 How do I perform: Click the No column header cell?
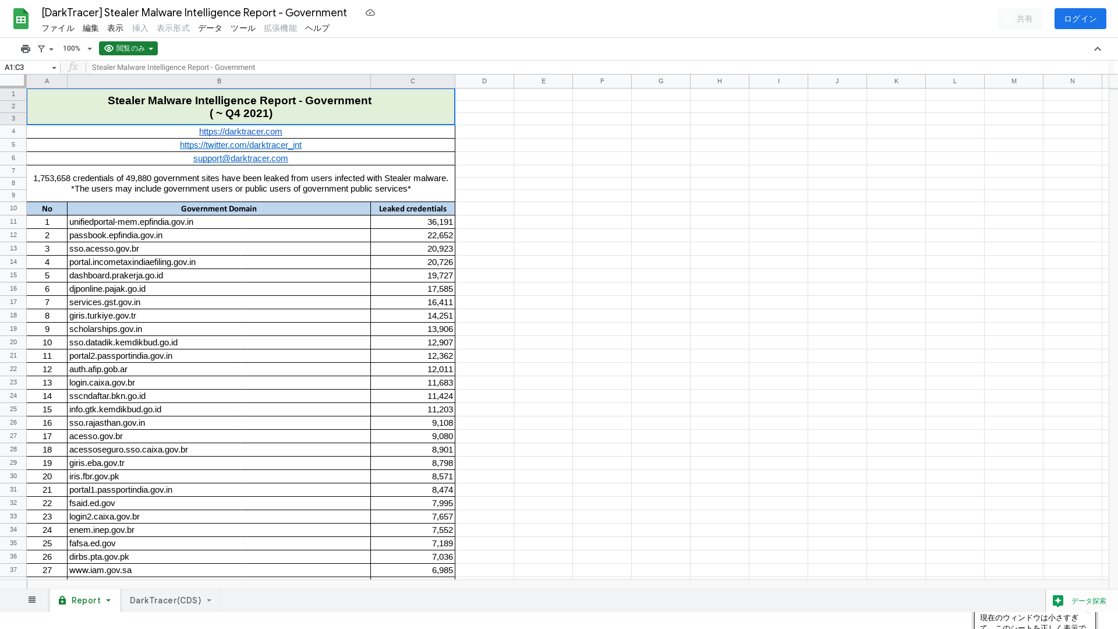click(x=47, y=209)
